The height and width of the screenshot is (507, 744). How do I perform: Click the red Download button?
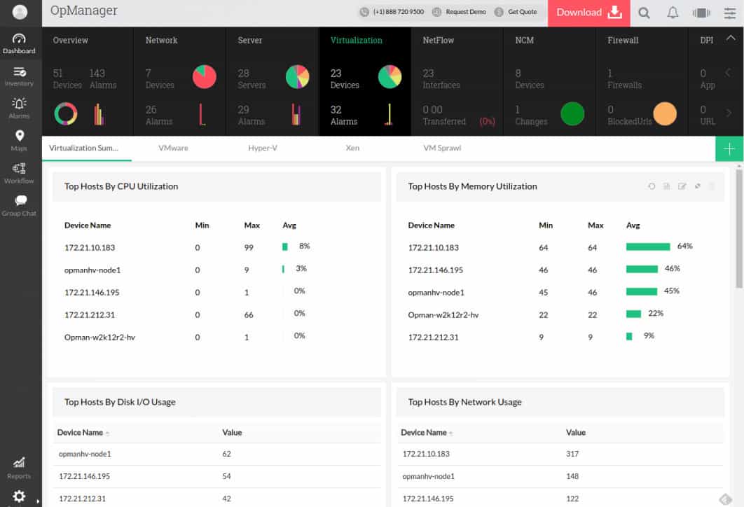(x=589, y=13)
